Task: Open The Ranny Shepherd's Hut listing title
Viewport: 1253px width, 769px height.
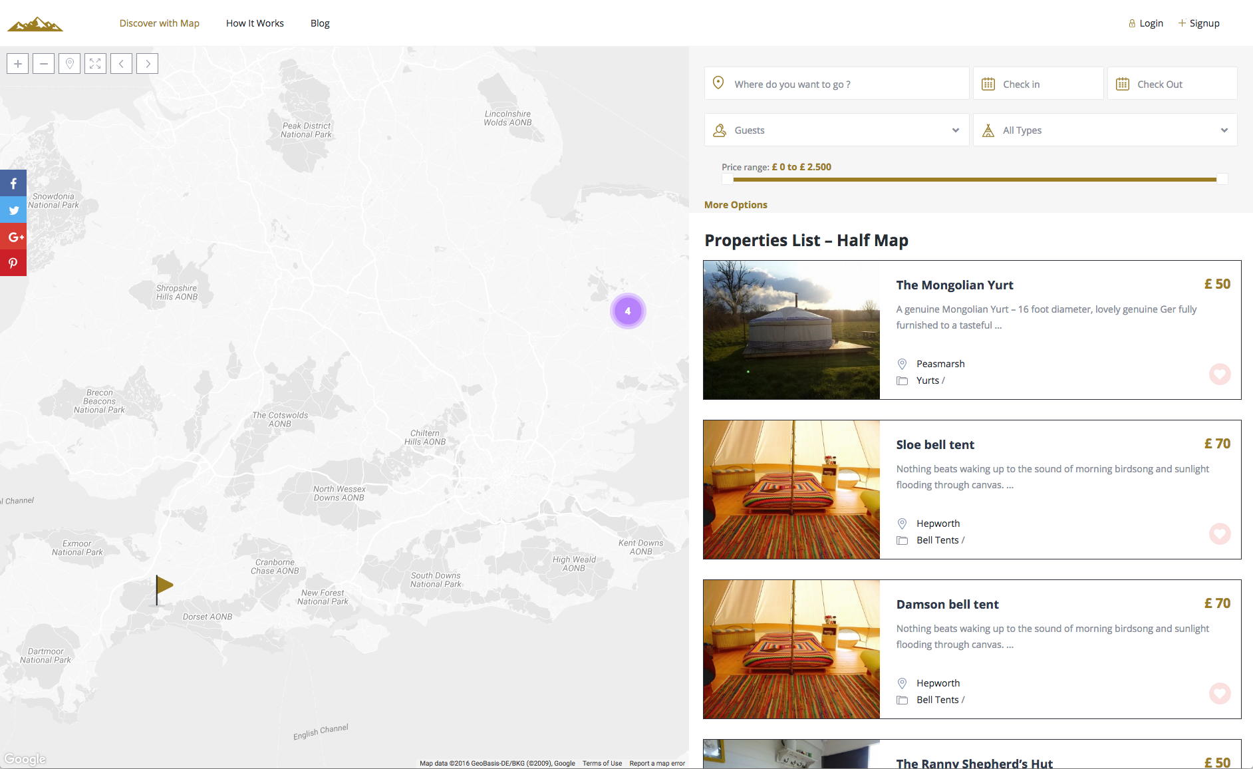Action: (x=974, y=763)
